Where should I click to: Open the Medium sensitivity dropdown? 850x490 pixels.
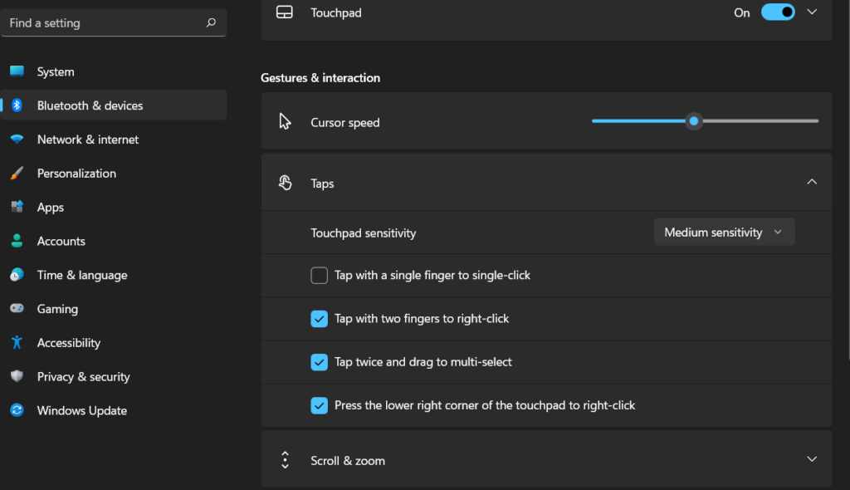724,233
